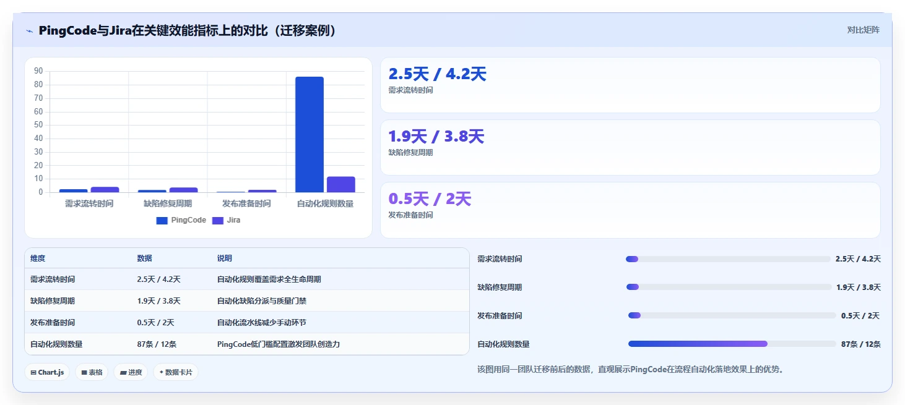Click the Jira bar for 缺陷修复周期
The image size is (905, 405).
[x=183, y=190]
